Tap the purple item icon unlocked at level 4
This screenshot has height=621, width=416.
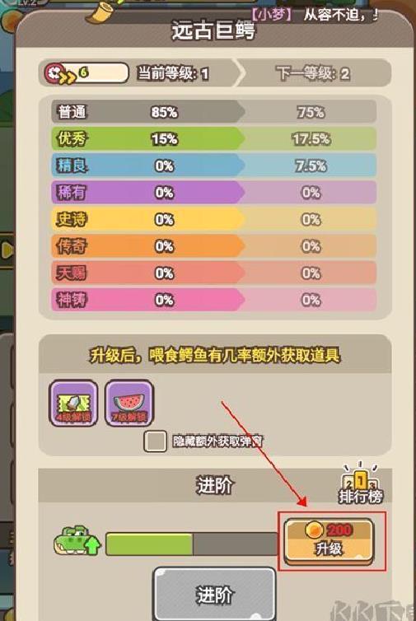pyautogui.click(x=73, y=403)
